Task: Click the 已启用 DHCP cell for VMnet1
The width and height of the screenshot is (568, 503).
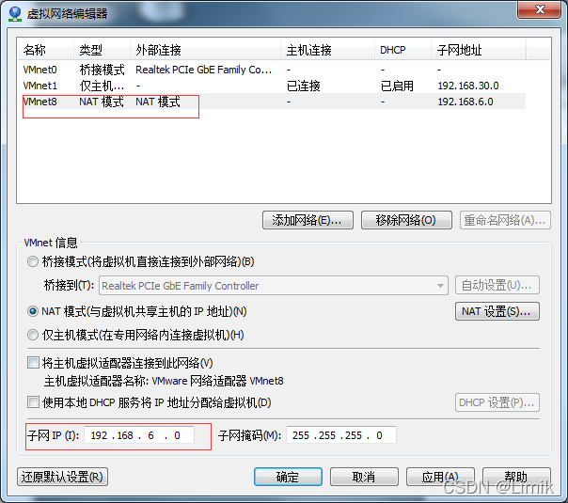Action: tap(397, 86)
